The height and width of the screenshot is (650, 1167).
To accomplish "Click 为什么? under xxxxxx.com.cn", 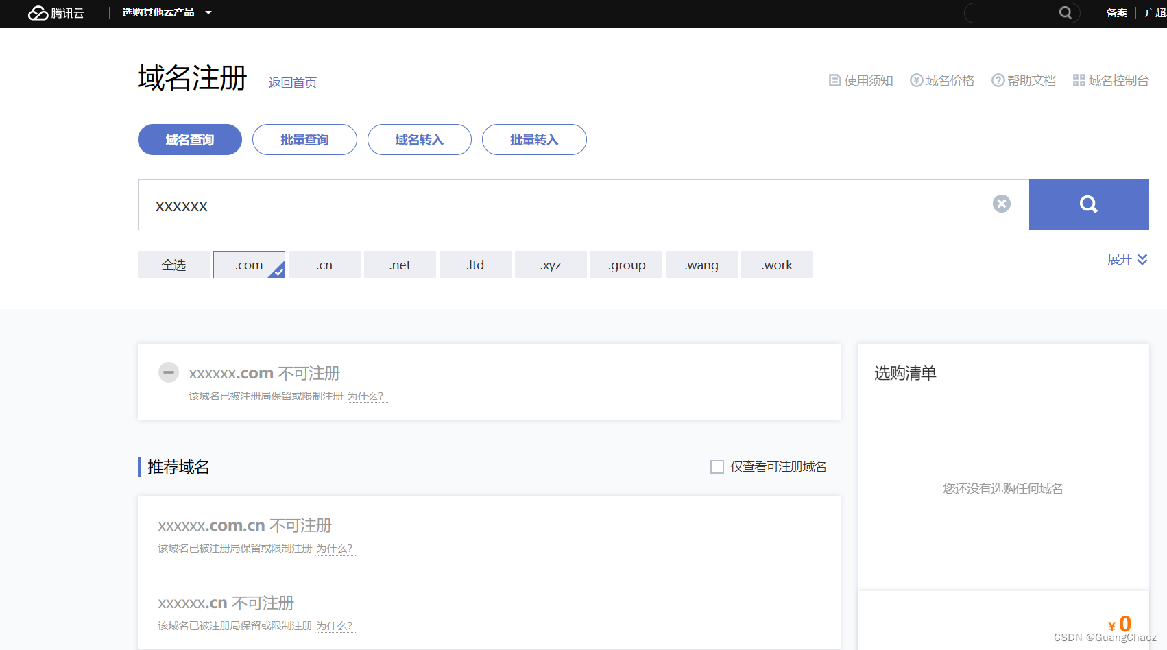I will click(x=335, y=549).
